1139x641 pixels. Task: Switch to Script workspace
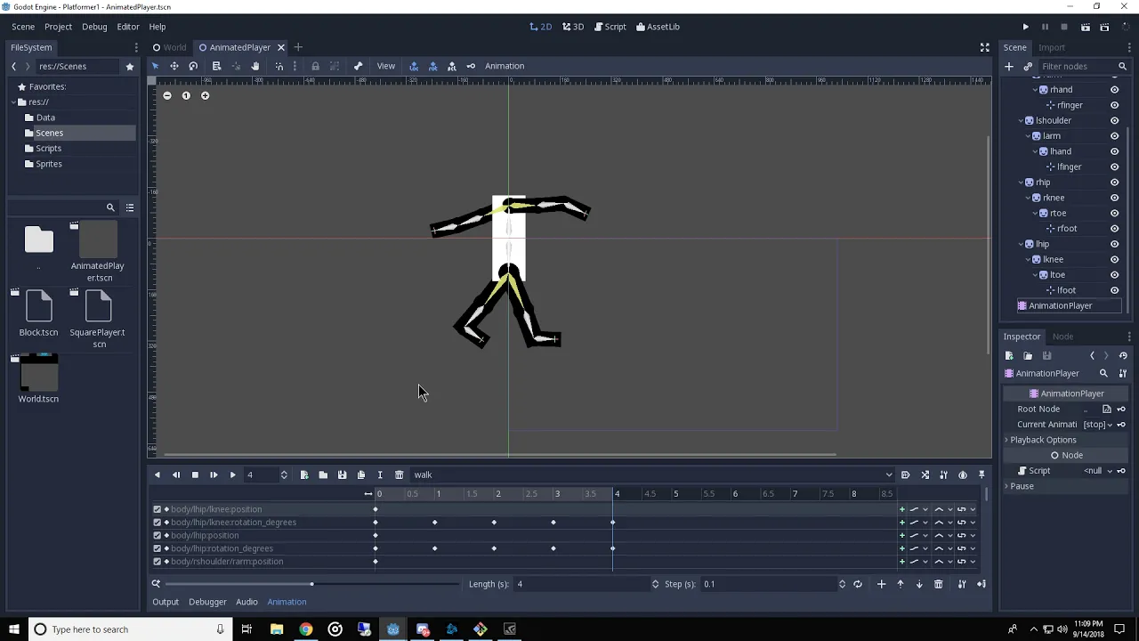click(610, 27)
